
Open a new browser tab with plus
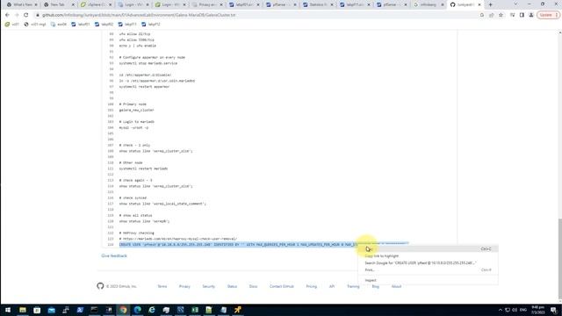(490, 4)
